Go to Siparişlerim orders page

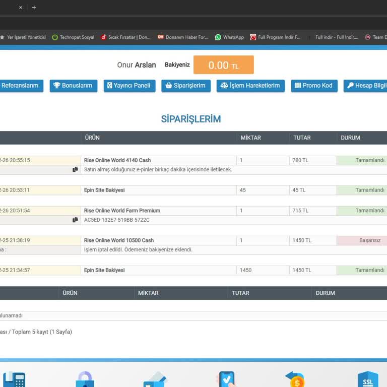[186, 86]
